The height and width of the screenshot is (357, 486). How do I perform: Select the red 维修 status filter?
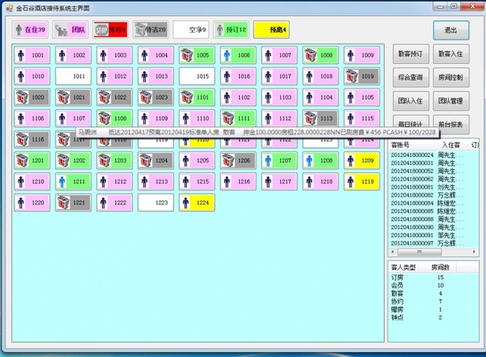point(111,30)
